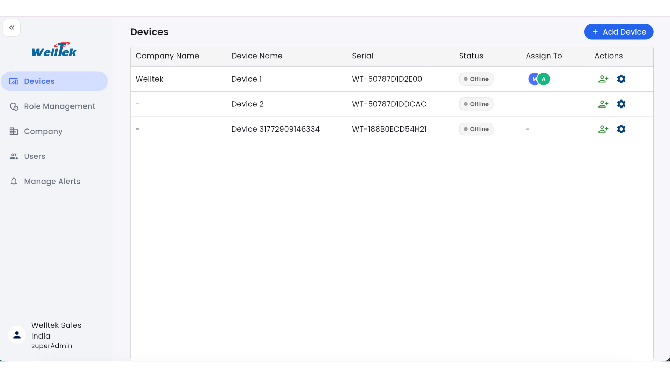This screenshot has width=670, height=377.
Task: Click the blue 'M' assignee avatar
Action: pyautogui.click(x=533, y=79)
